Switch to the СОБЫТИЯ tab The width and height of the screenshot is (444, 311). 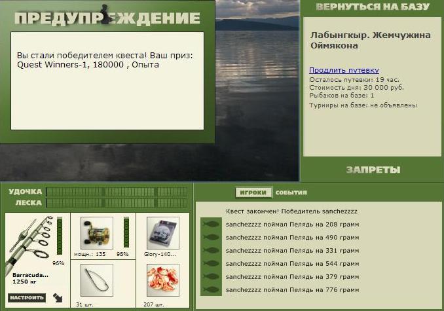(291, 192)
